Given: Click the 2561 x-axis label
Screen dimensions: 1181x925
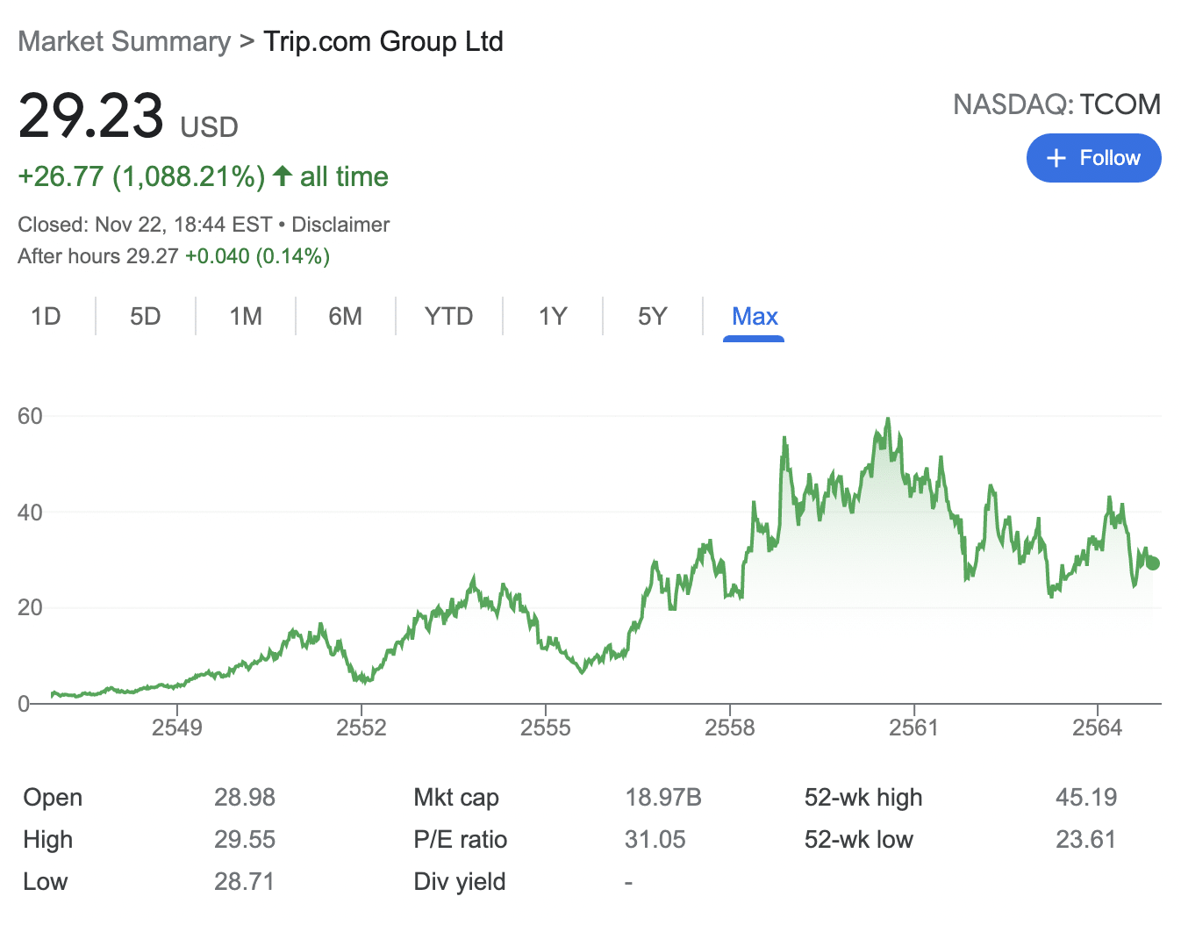Looking at the screenshot, I should click(913, 728).
